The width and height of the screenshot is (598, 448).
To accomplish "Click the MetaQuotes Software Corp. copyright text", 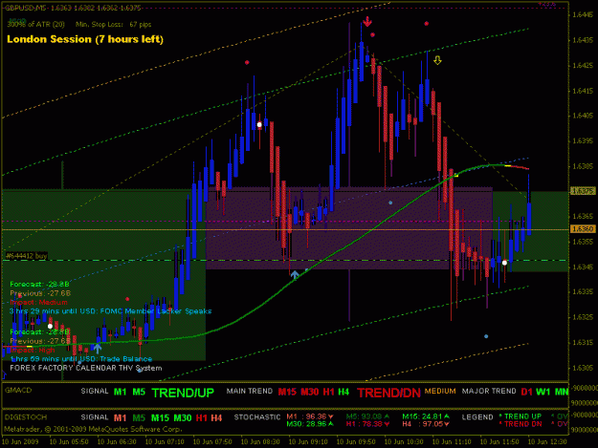I will [x=93, y=429].
